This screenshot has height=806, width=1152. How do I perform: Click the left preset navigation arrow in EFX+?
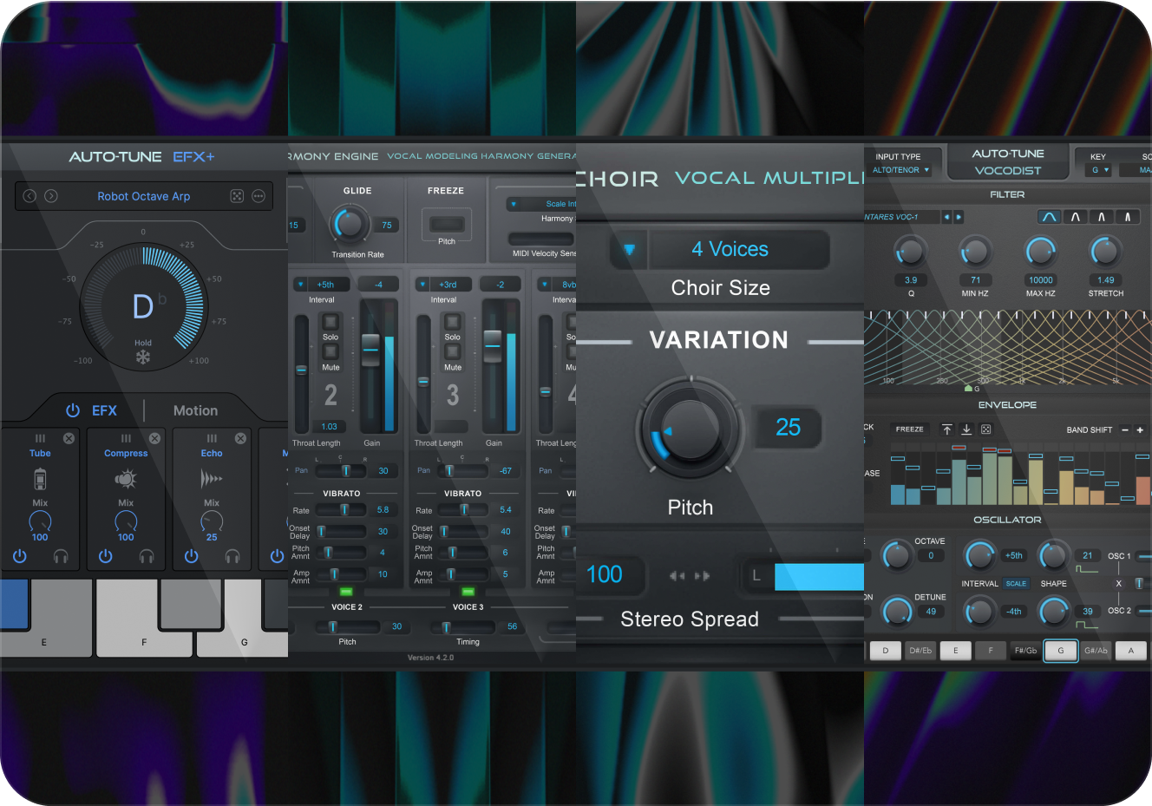click(29, 196)
